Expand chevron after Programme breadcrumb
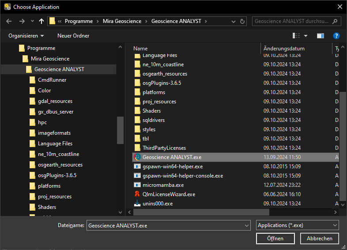The width and height of the screenshot is (347, 250). 98,21
